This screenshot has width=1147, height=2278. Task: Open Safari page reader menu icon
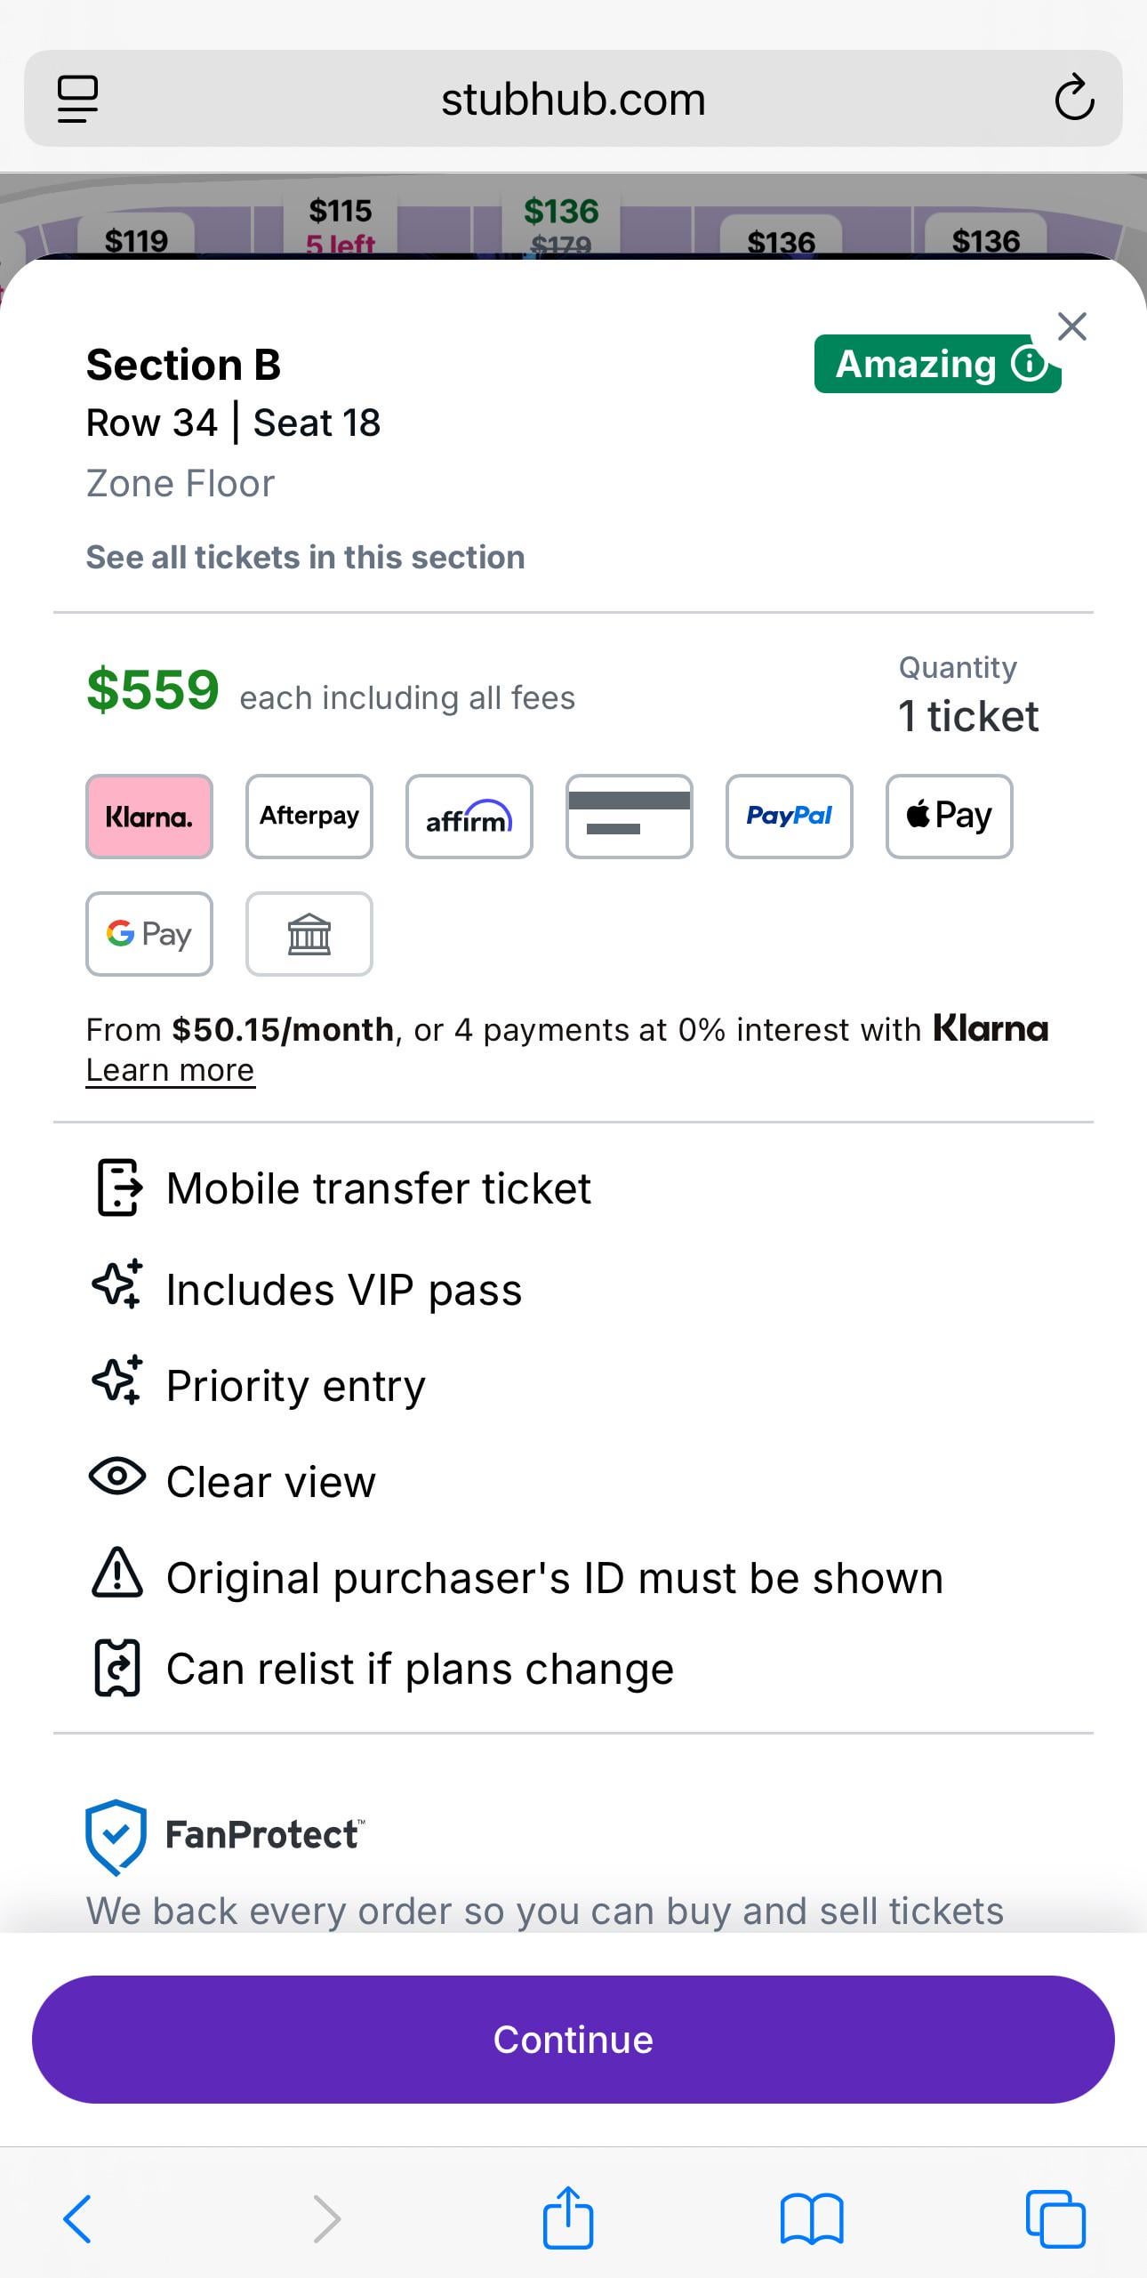(77, 98)
